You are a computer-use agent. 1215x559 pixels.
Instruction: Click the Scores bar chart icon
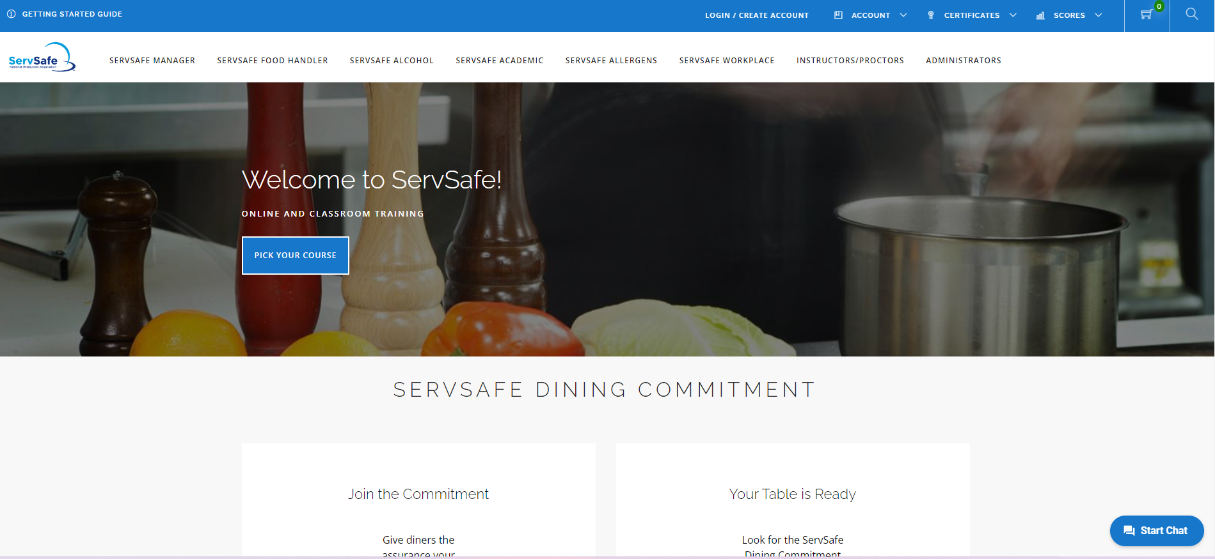pyautogui.click(x=1040, y=15)
